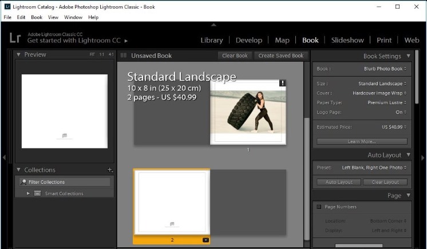The height and width of the screenshot is (249, 427).
Task: Open the Window menu
Action: pyautogui.click(x=73, y=17)
